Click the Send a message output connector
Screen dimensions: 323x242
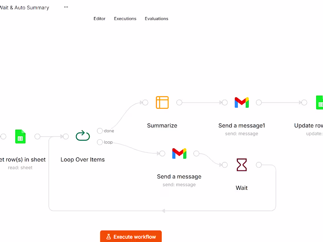pos(196,153)
